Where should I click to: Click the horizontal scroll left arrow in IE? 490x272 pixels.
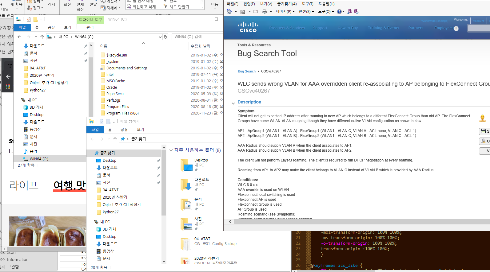click(230, 221)
